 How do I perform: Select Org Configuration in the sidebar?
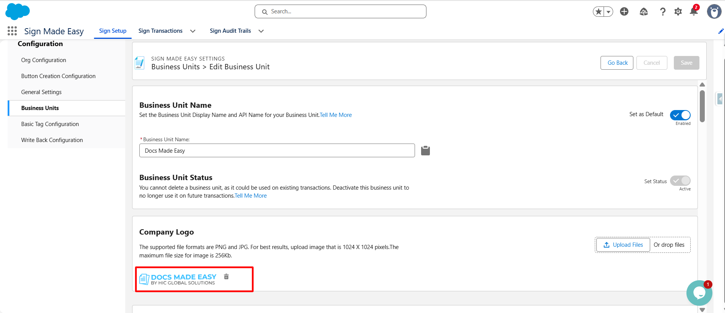click(x=66, y=60)
